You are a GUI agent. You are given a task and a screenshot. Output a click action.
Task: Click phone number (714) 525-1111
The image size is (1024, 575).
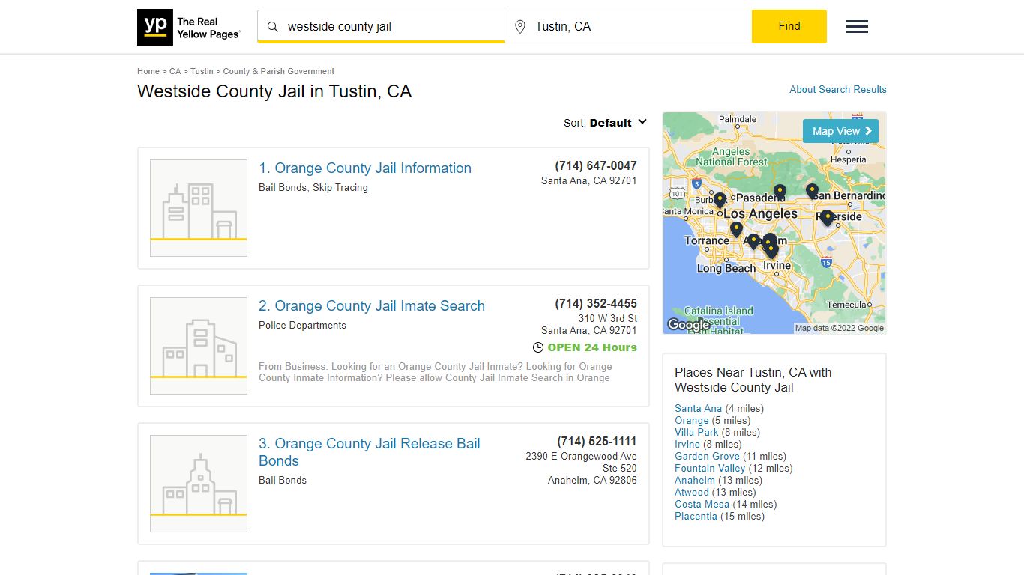pyautogui.click(x=597, y=441)
